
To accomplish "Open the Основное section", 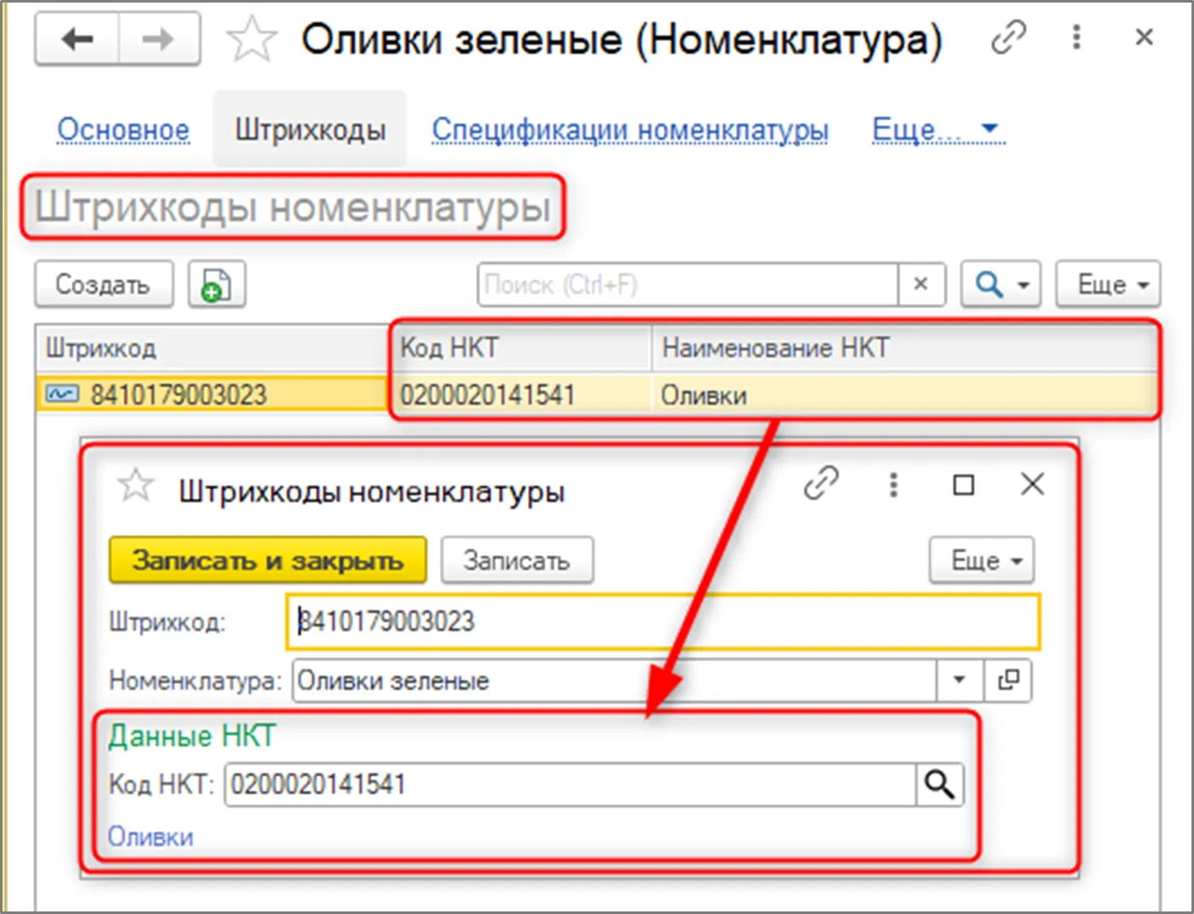I will pos(123,129).
